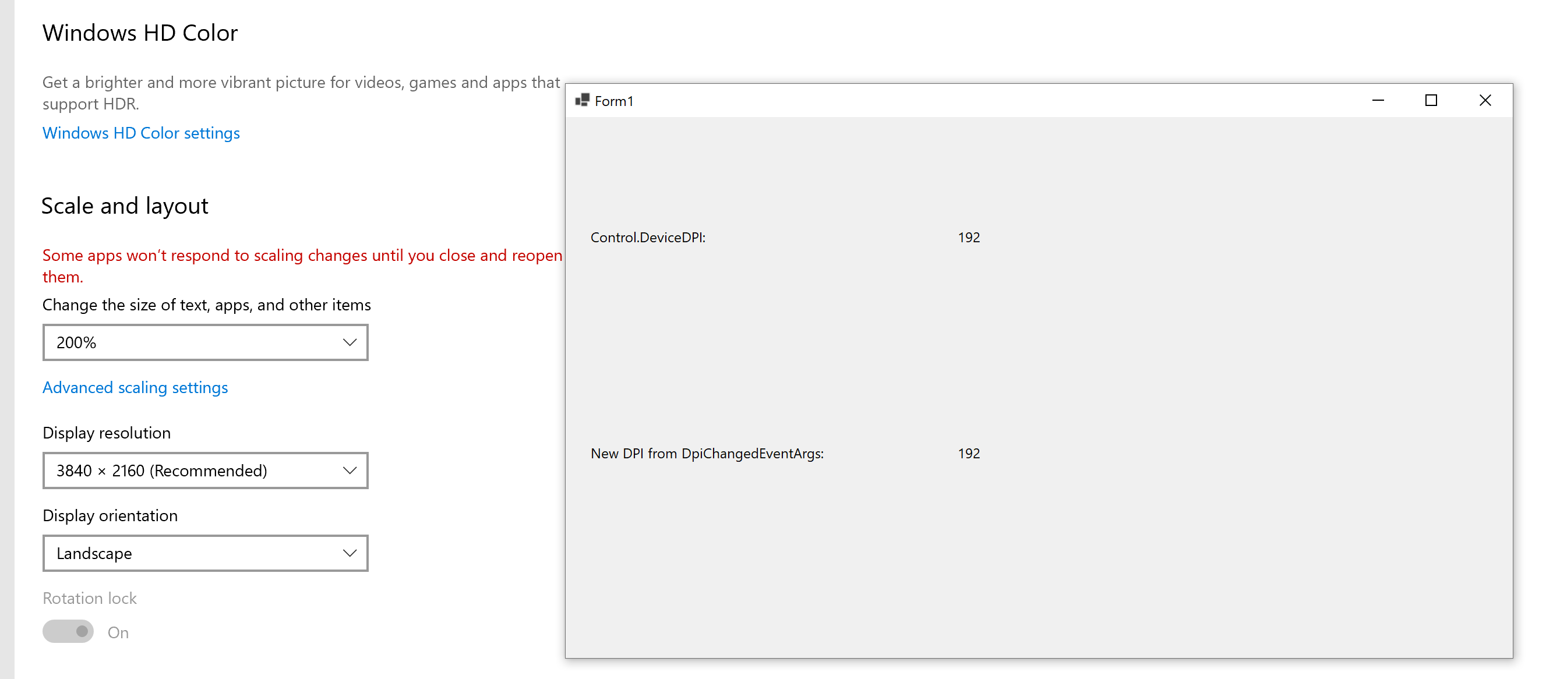Open the 200% scale dropdown
This screenshot has width=1546, height=679.
pyautogui.click(x=205, y=342)
